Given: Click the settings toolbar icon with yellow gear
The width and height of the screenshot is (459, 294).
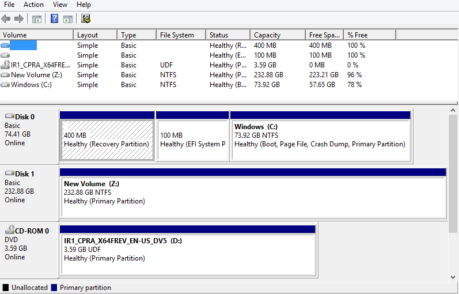Looking at the screenshot, I should (x=86, y=19).
